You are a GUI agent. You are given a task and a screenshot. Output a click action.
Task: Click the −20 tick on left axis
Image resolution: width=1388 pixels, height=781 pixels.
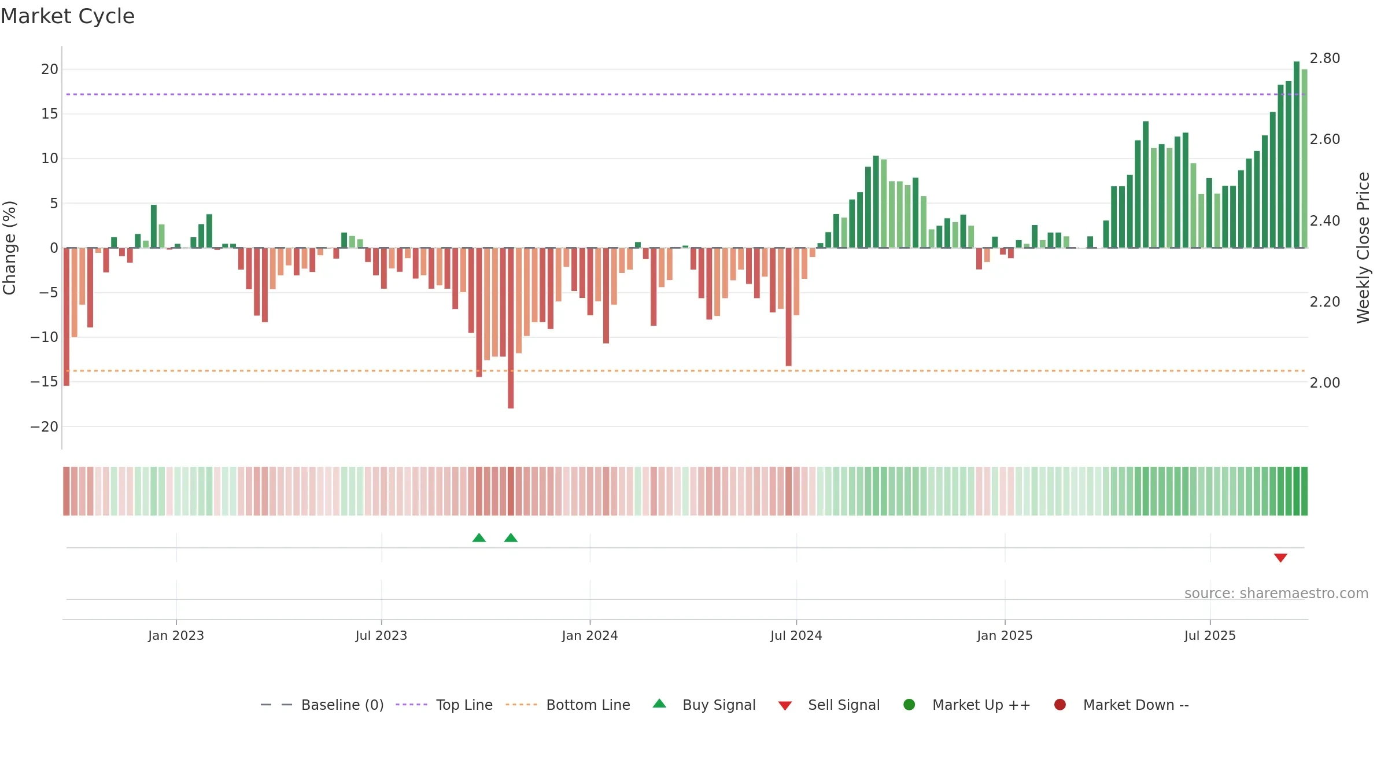[45, 427]
